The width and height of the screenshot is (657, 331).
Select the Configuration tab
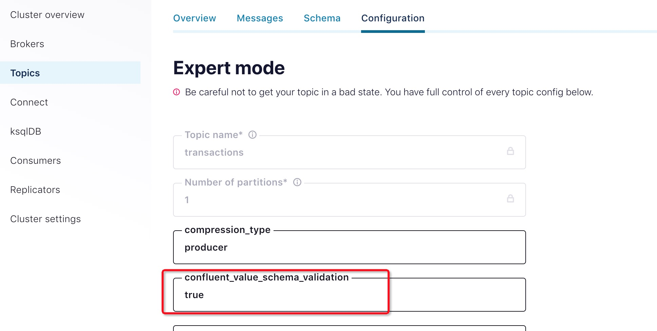(393, 18)
